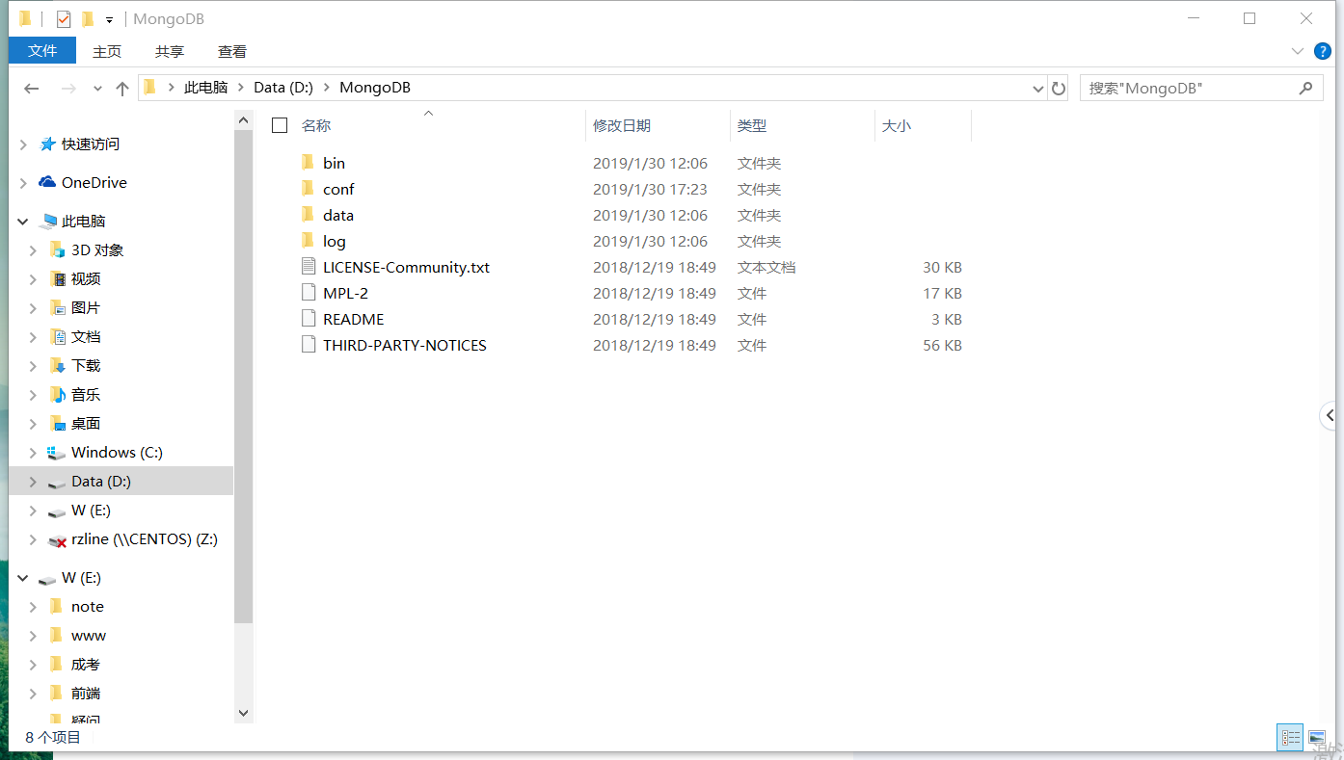Switch to details view layout button

[1290, 738]
